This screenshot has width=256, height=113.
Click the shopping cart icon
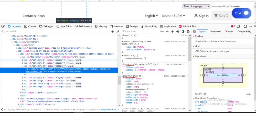(216, 16)
